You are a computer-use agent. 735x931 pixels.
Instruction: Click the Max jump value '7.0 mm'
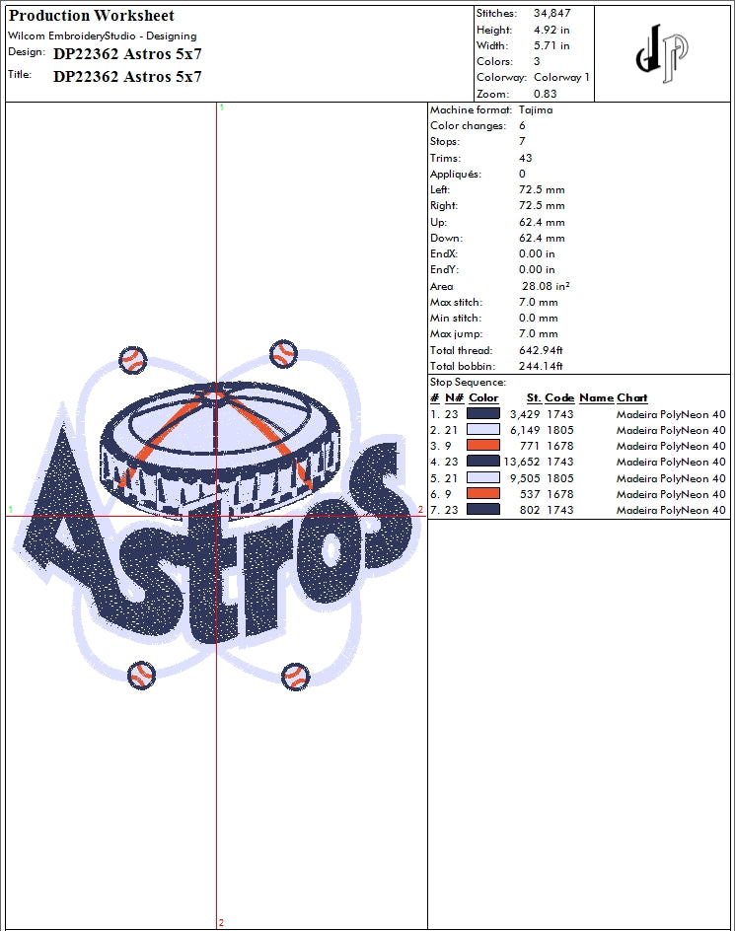pos(538,333)
